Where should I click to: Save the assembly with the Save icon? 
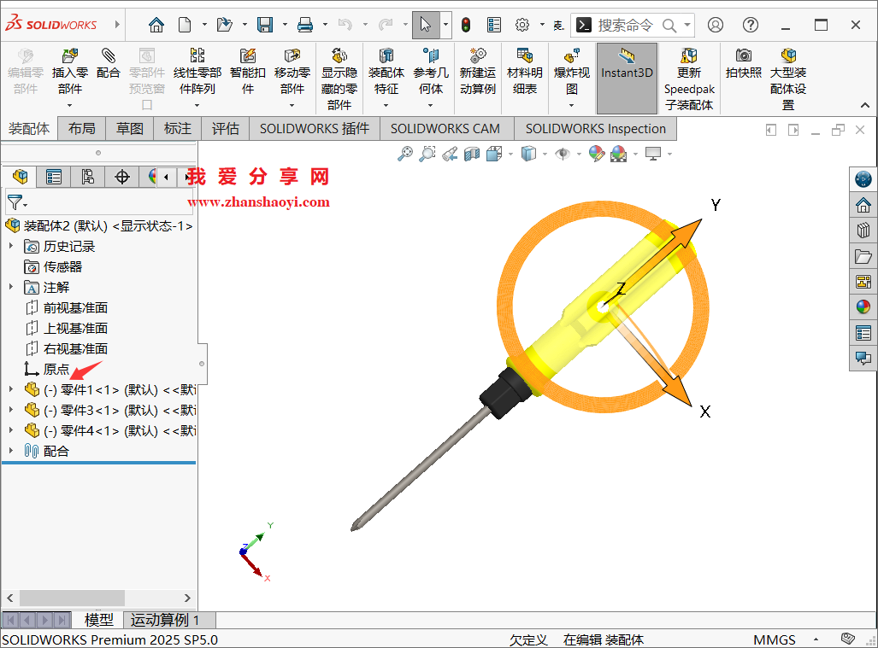click(x=265, y=25)
